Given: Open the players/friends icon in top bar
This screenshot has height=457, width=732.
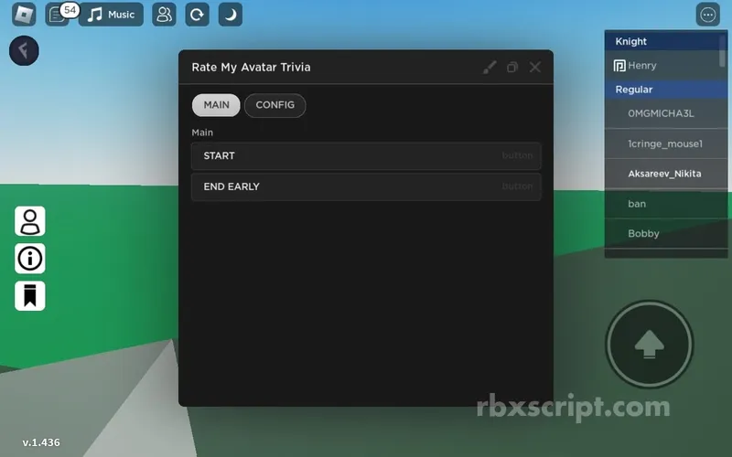Looking at the screenshot, I should pos(165,15).
